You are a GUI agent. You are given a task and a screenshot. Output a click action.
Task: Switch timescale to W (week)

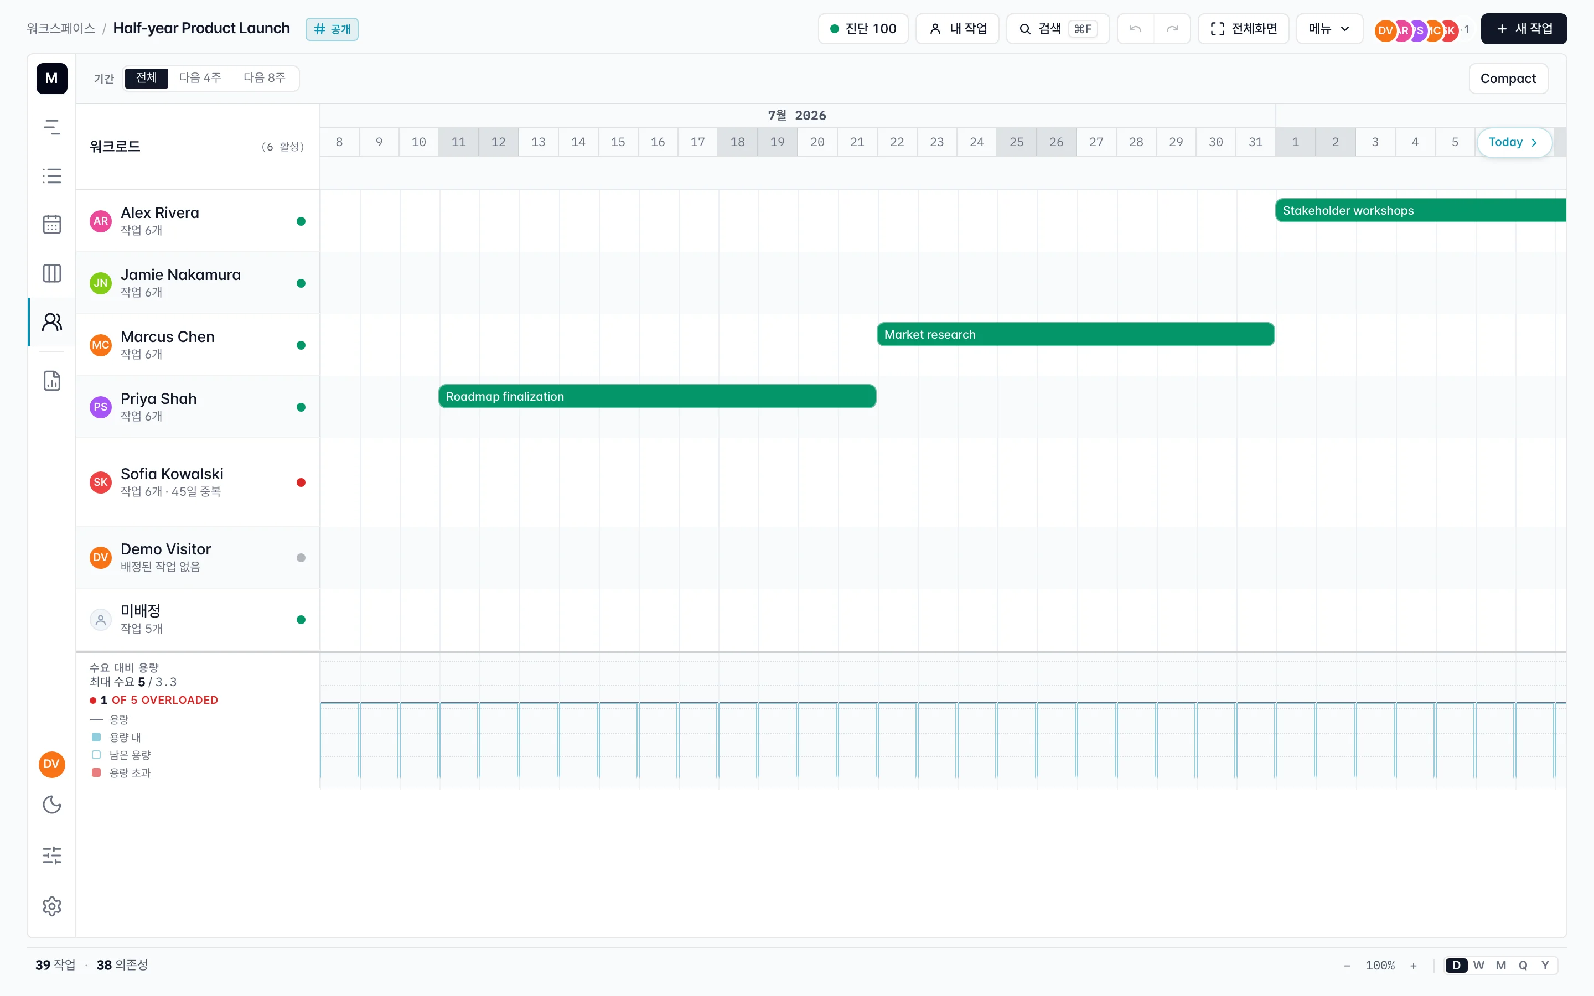[x=1479, y=966]
